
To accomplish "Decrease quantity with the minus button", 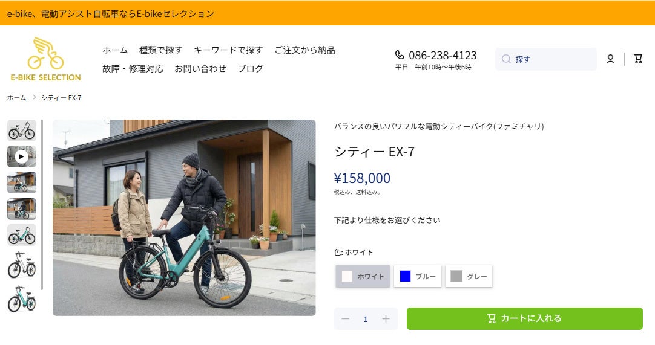I will tap(345, 319).
